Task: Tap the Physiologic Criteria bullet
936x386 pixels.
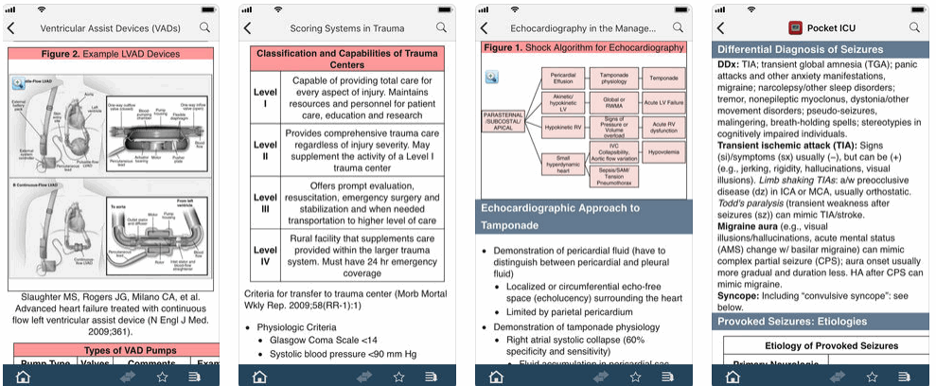Action: coord(296,327)
